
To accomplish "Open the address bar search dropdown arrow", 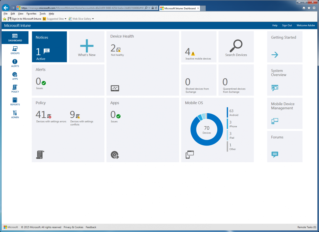I will point(149,8).
